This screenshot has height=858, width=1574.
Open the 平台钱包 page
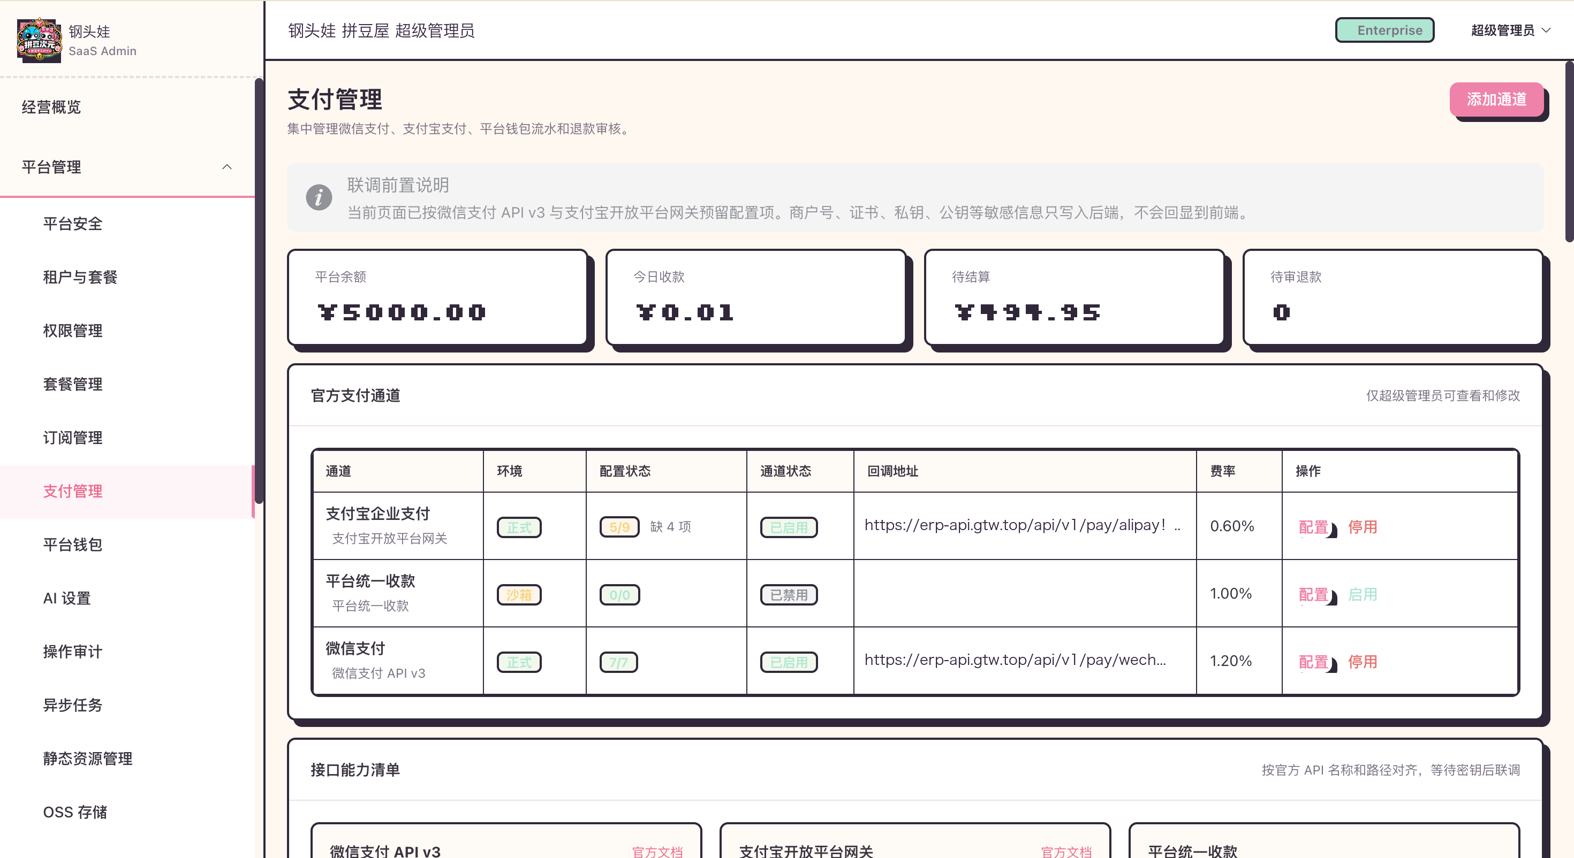[x=127, y=545]
